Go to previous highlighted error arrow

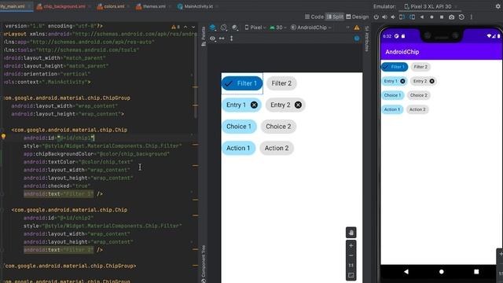click(185, 27)
